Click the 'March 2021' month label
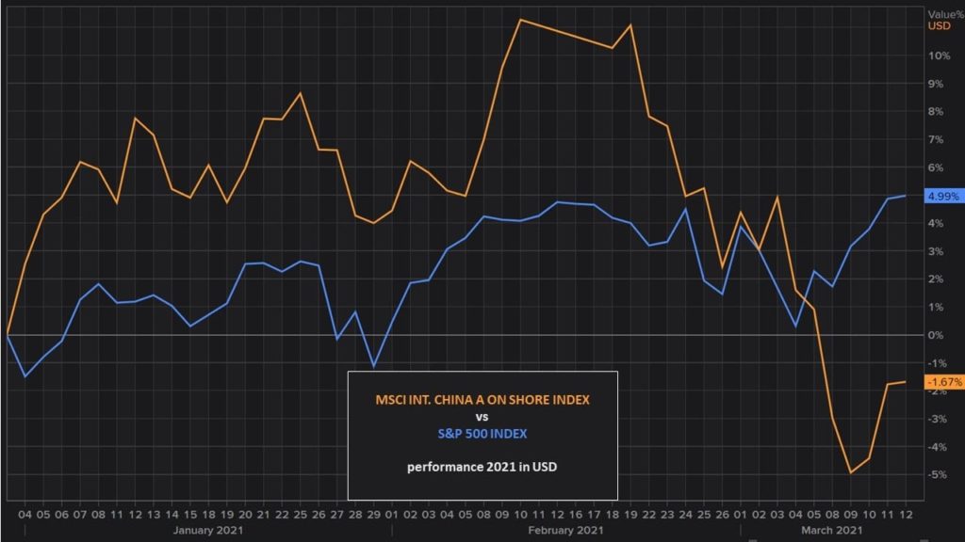This screenshot has height=542, width=965. (x=831, y=530)
